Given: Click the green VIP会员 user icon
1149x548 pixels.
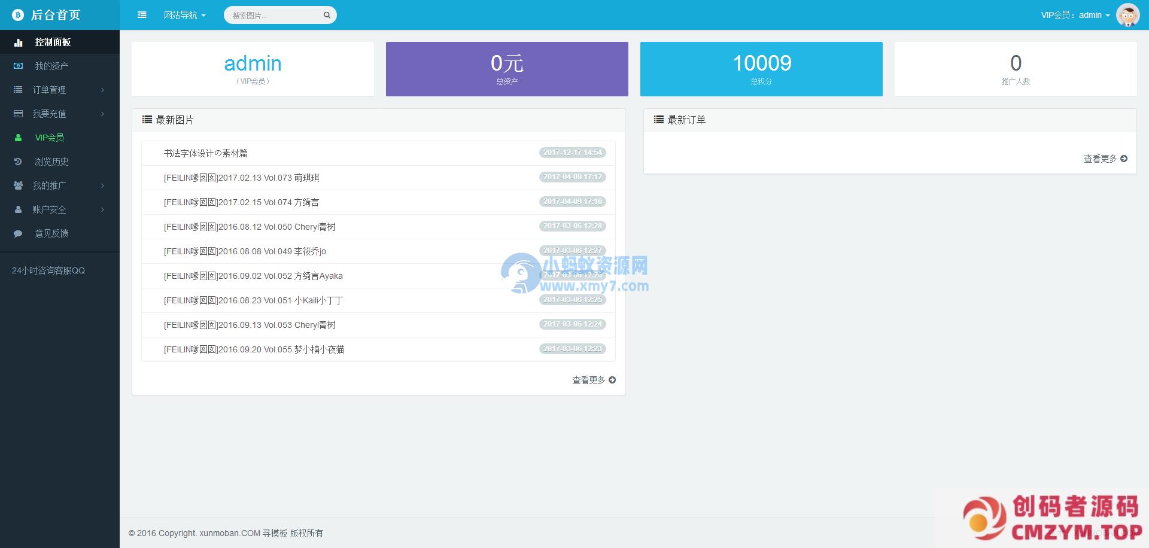Looking at the screenshot, I should 19,138.
